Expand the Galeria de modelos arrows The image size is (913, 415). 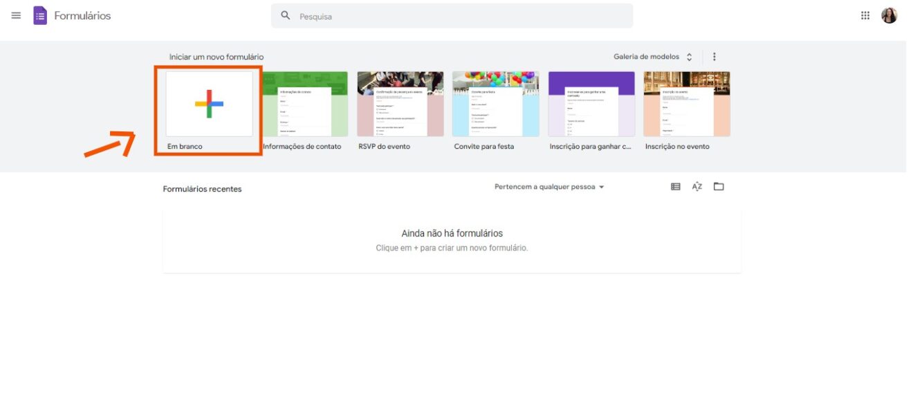(689, 56)
